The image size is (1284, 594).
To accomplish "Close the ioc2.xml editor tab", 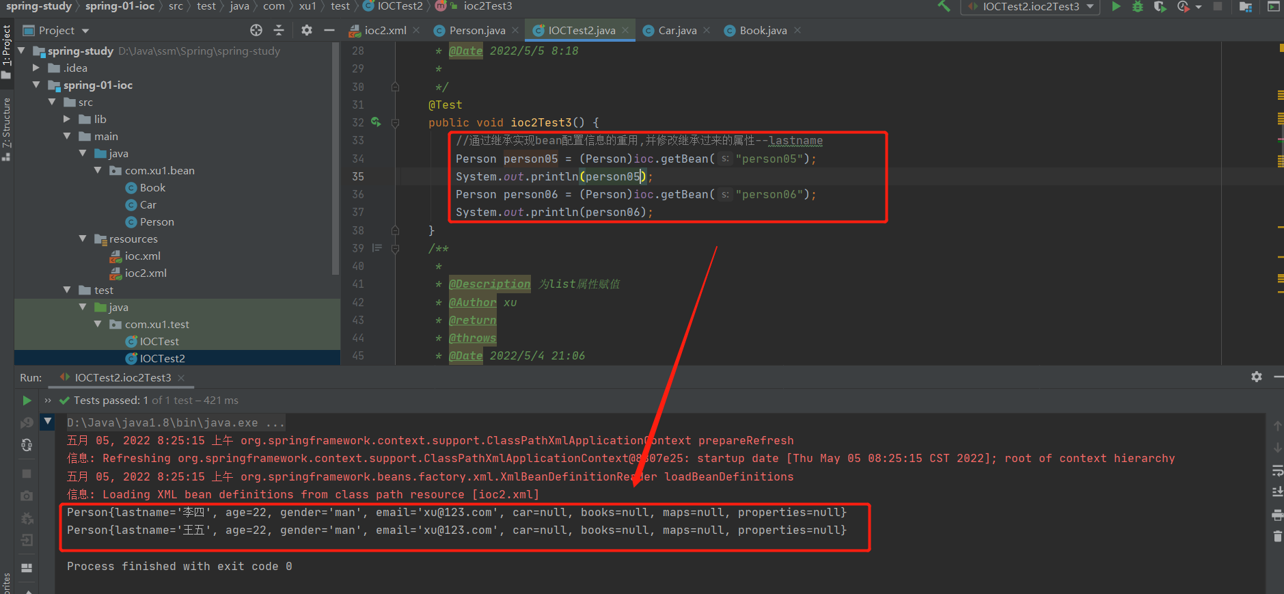I will click(x=416, y=30).
